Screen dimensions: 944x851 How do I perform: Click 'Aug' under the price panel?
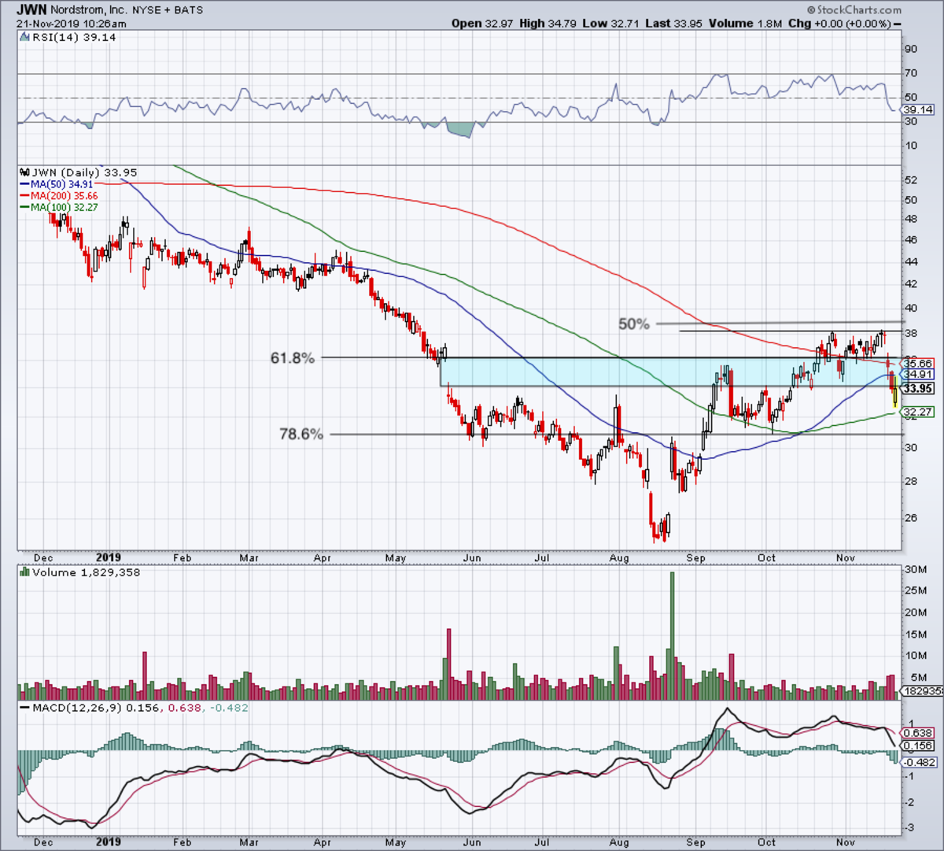tap(620, 558)
